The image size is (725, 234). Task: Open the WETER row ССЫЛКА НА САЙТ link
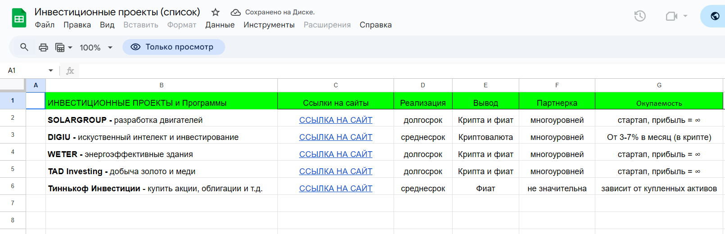[335, 154]
